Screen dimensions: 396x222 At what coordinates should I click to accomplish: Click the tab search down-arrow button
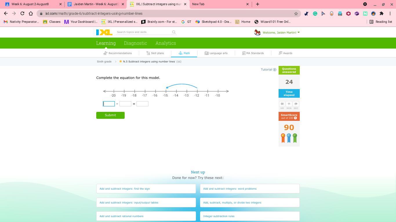(365, 4)
